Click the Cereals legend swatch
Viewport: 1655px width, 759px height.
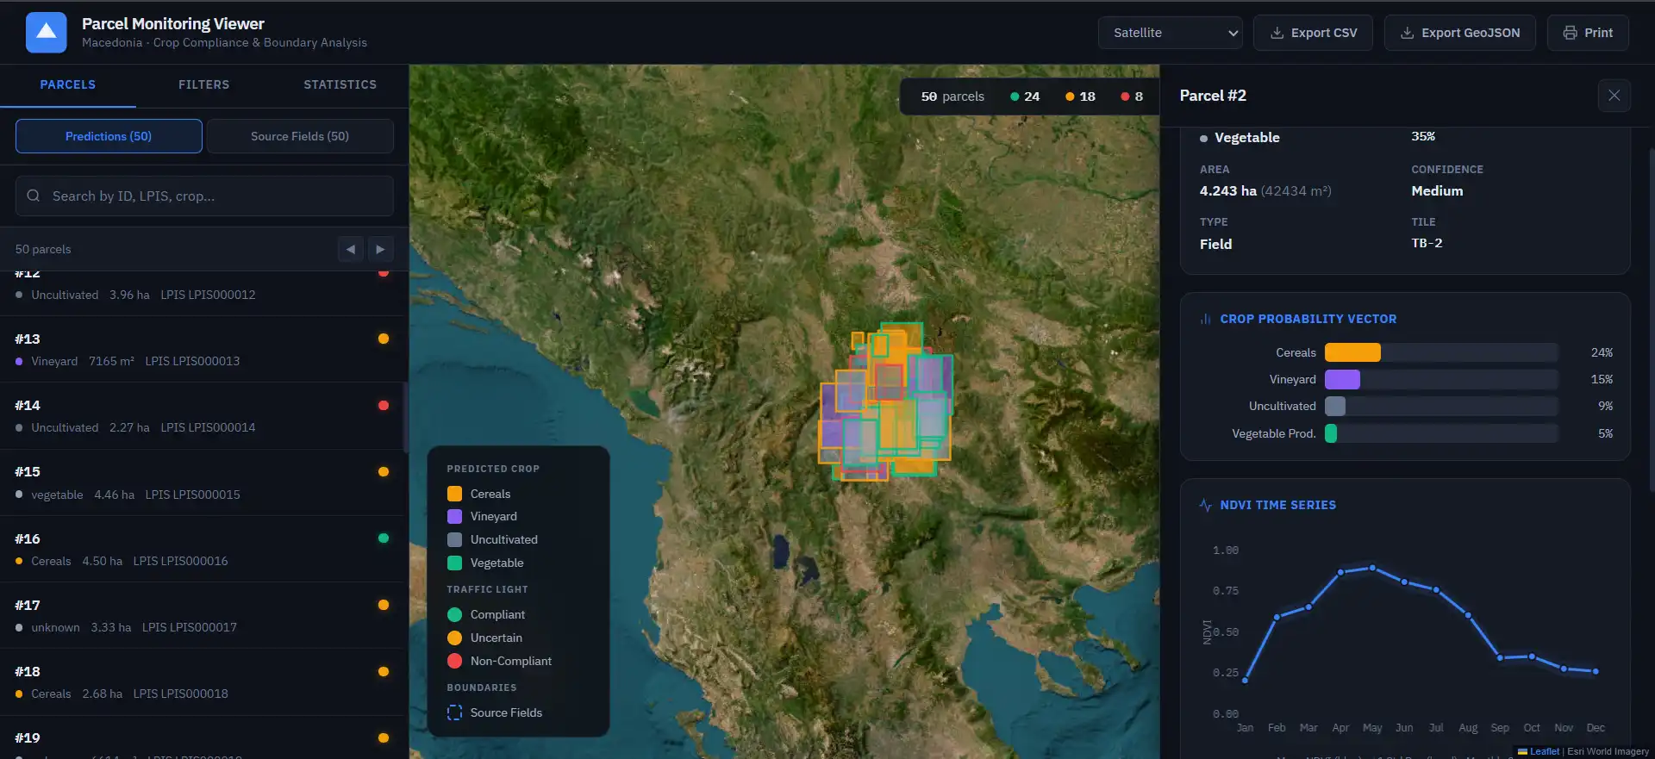point(454,494)
